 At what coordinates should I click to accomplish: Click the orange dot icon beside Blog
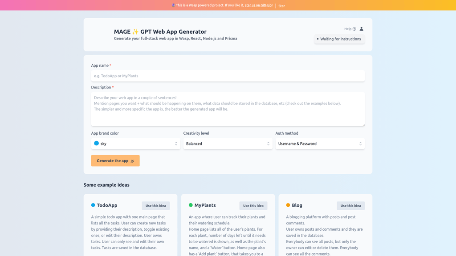coord(289,205)
